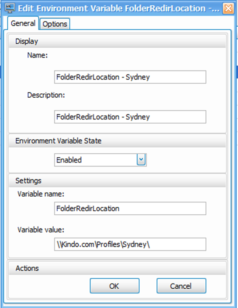Click the monitor icon in the title bar
This screenshot has height=308, width=238.
point(10,8)
